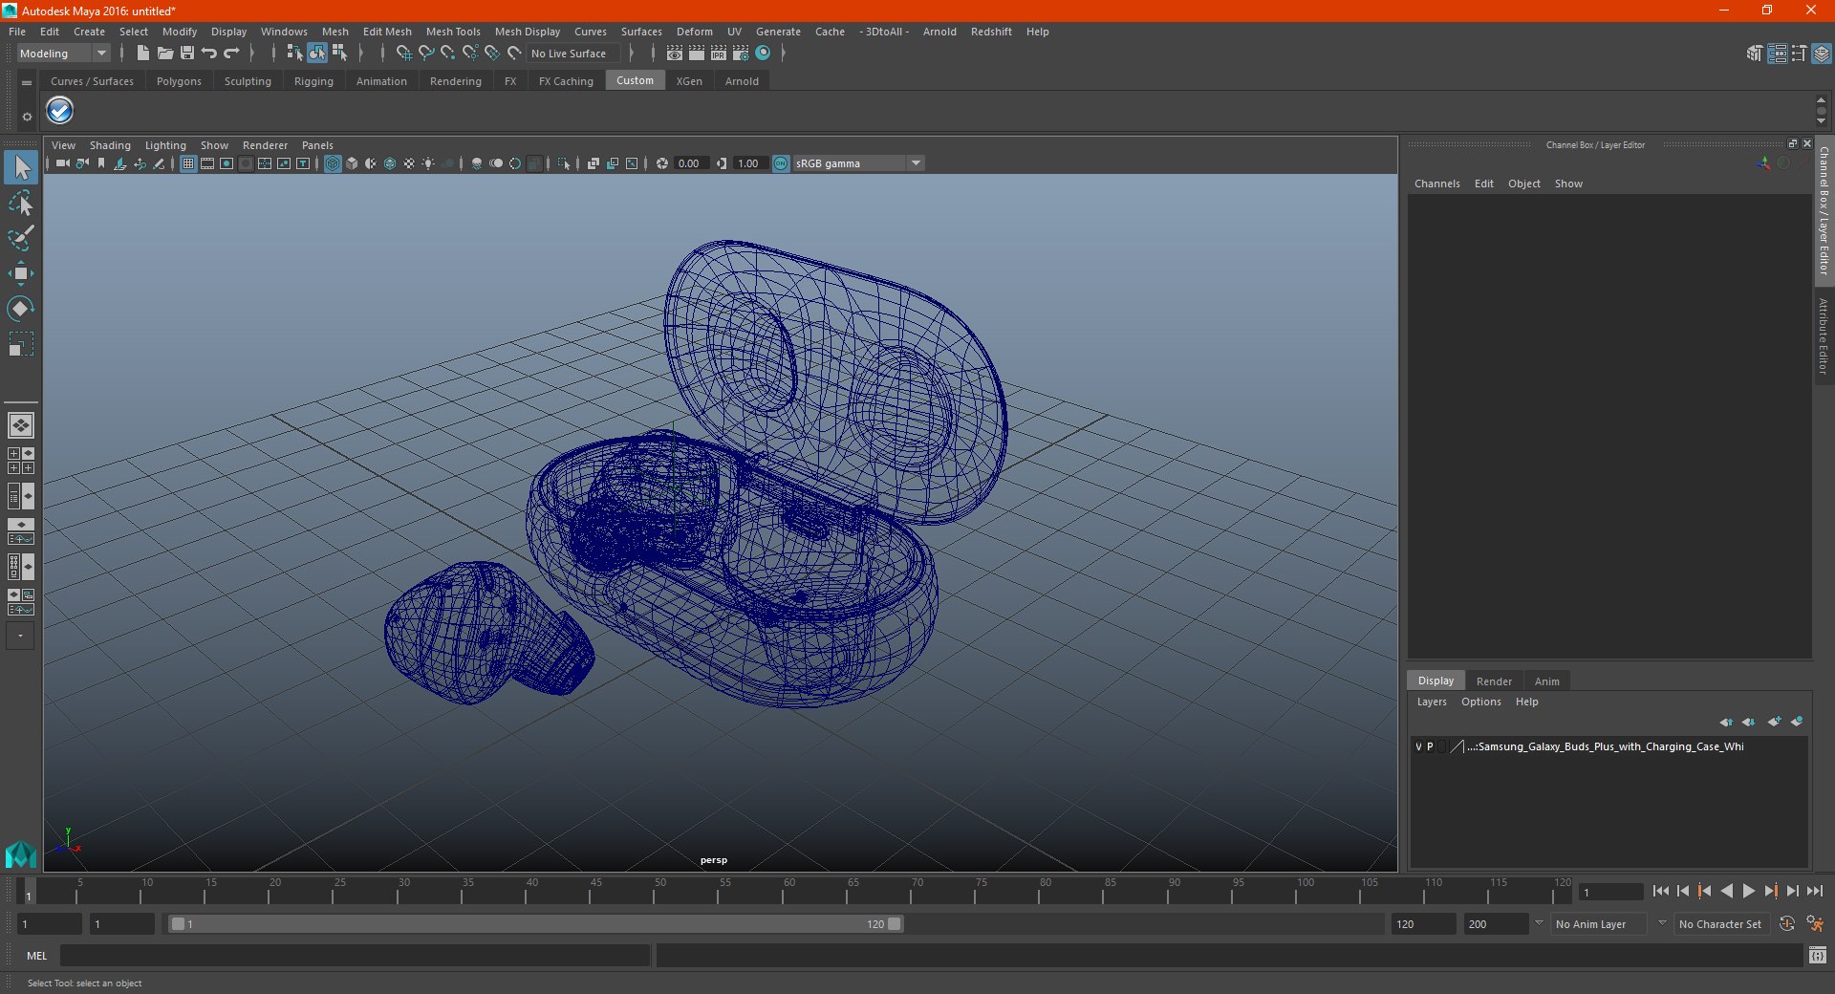
Task: Click Snap to points magnet icon
Action: (x=447, y=54)
